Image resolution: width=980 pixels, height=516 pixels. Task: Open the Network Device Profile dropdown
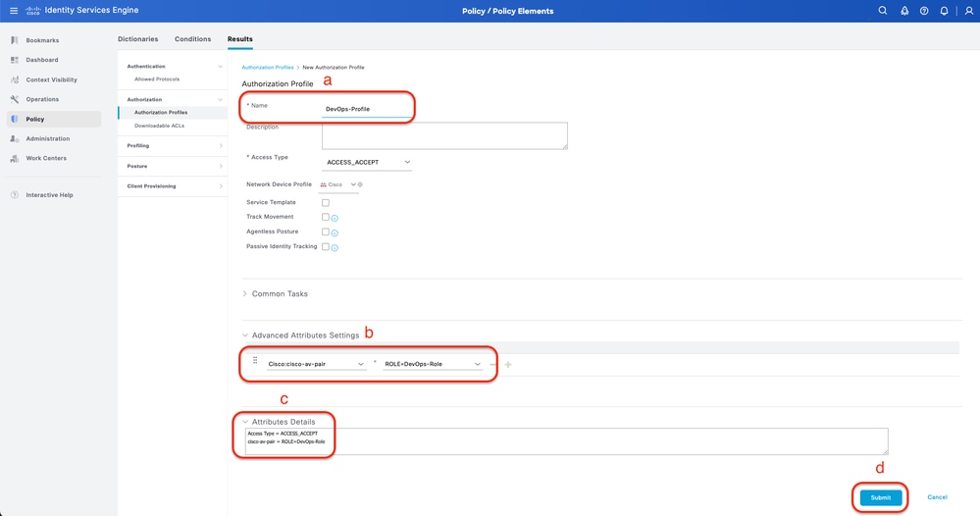(339, 184)
